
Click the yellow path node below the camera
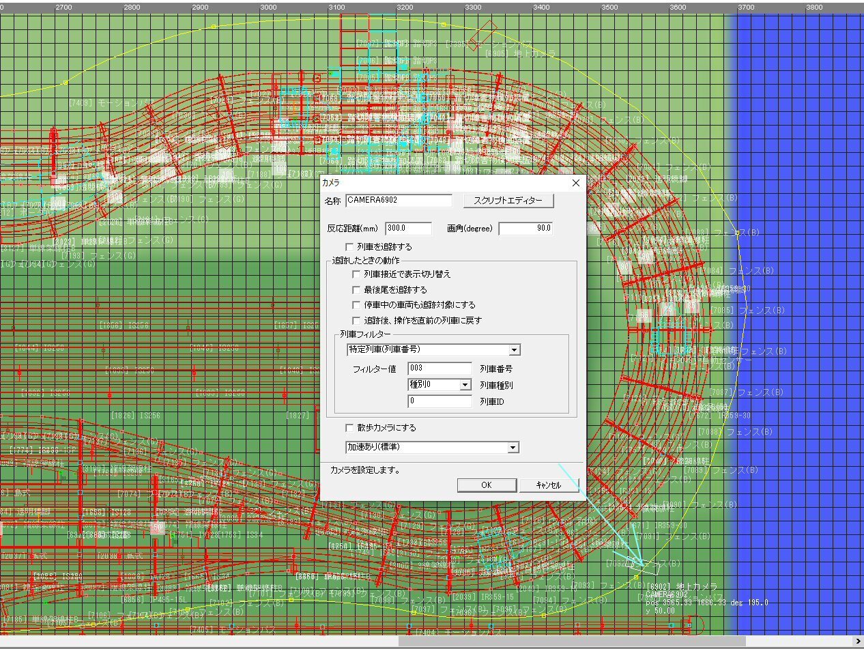coord(636,577)
